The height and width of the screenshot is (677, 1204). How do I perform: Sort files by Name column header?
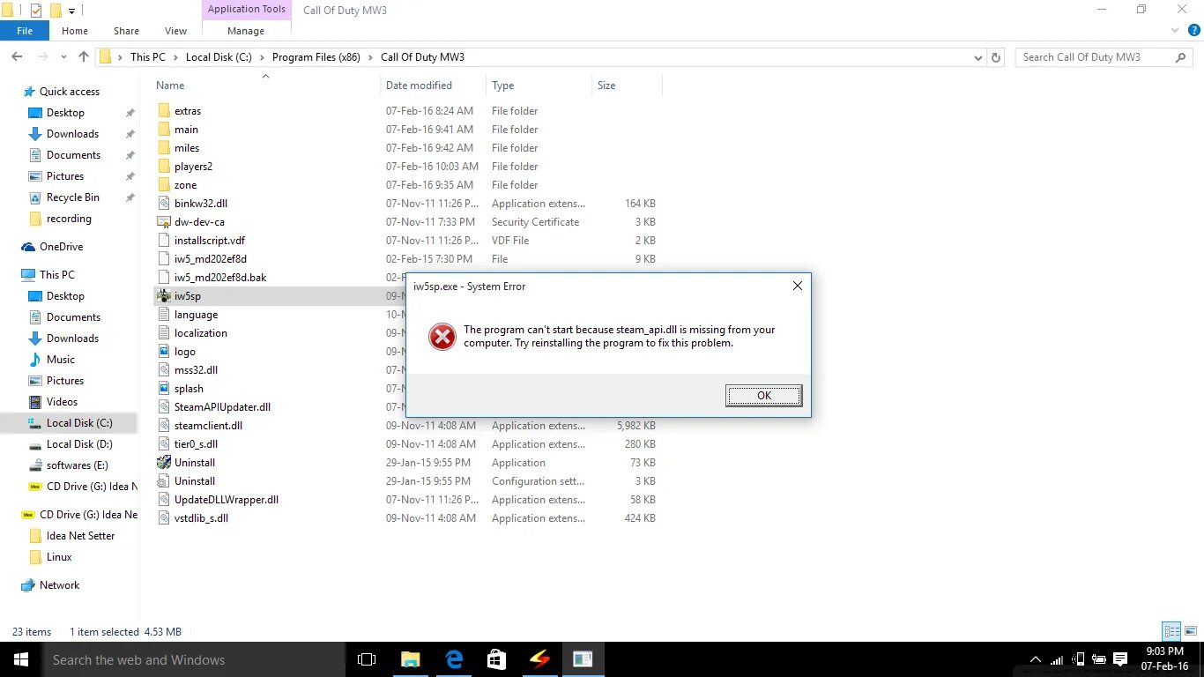(170, 86)
